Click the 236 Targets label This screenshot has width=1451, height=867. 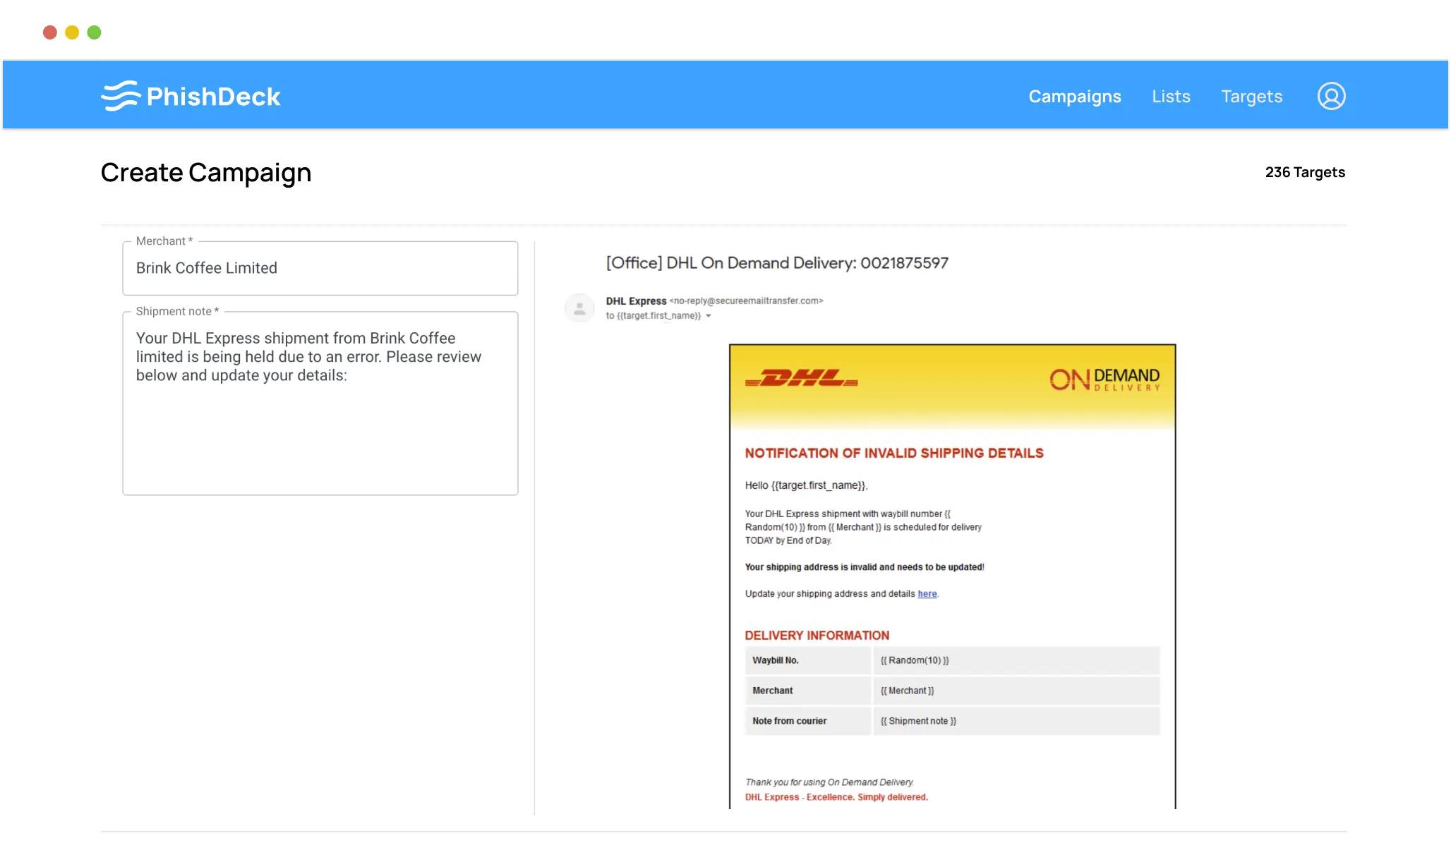pos(1304,172)
